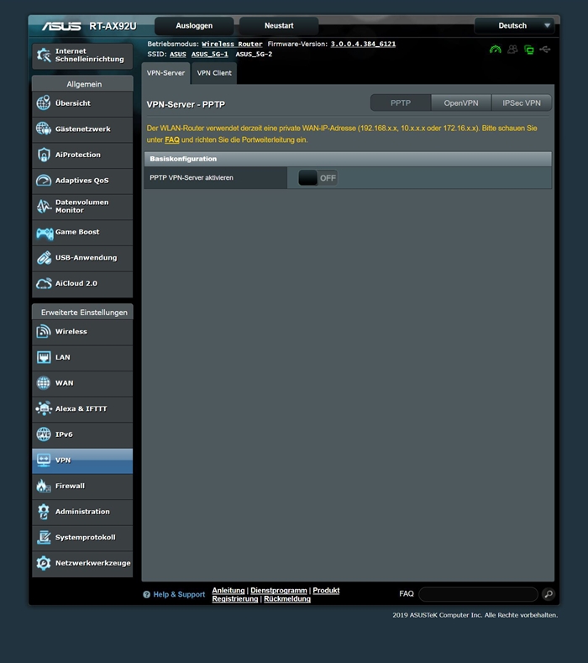The image size is (588, 663).
Task: Select the IPSec VPN server type tab
Action: [x=522, y=103]
